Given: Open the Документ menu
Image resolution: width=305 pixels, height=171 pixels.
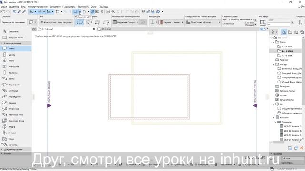Looking at the screenshot, I should (55, 7).
